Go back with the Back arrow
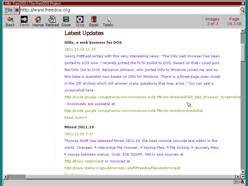Viewport: 248px width, 186px height. (x=10, y=22)
